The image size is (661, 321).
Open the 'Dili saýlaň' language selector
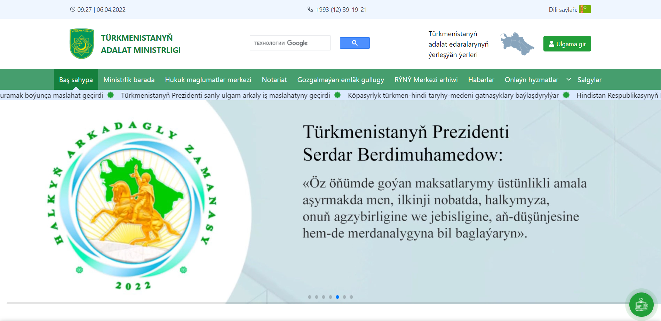[x=563, y=10]
